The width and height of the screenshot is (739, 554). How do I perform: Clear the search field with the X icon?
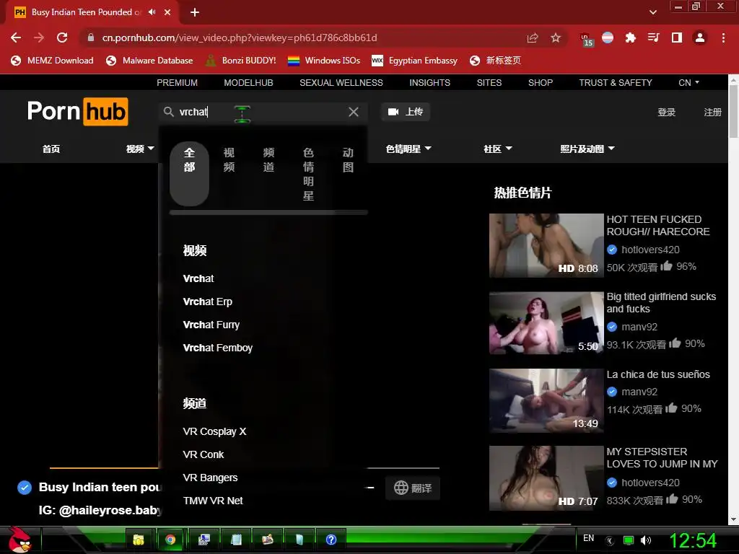[x=354, y=112]
